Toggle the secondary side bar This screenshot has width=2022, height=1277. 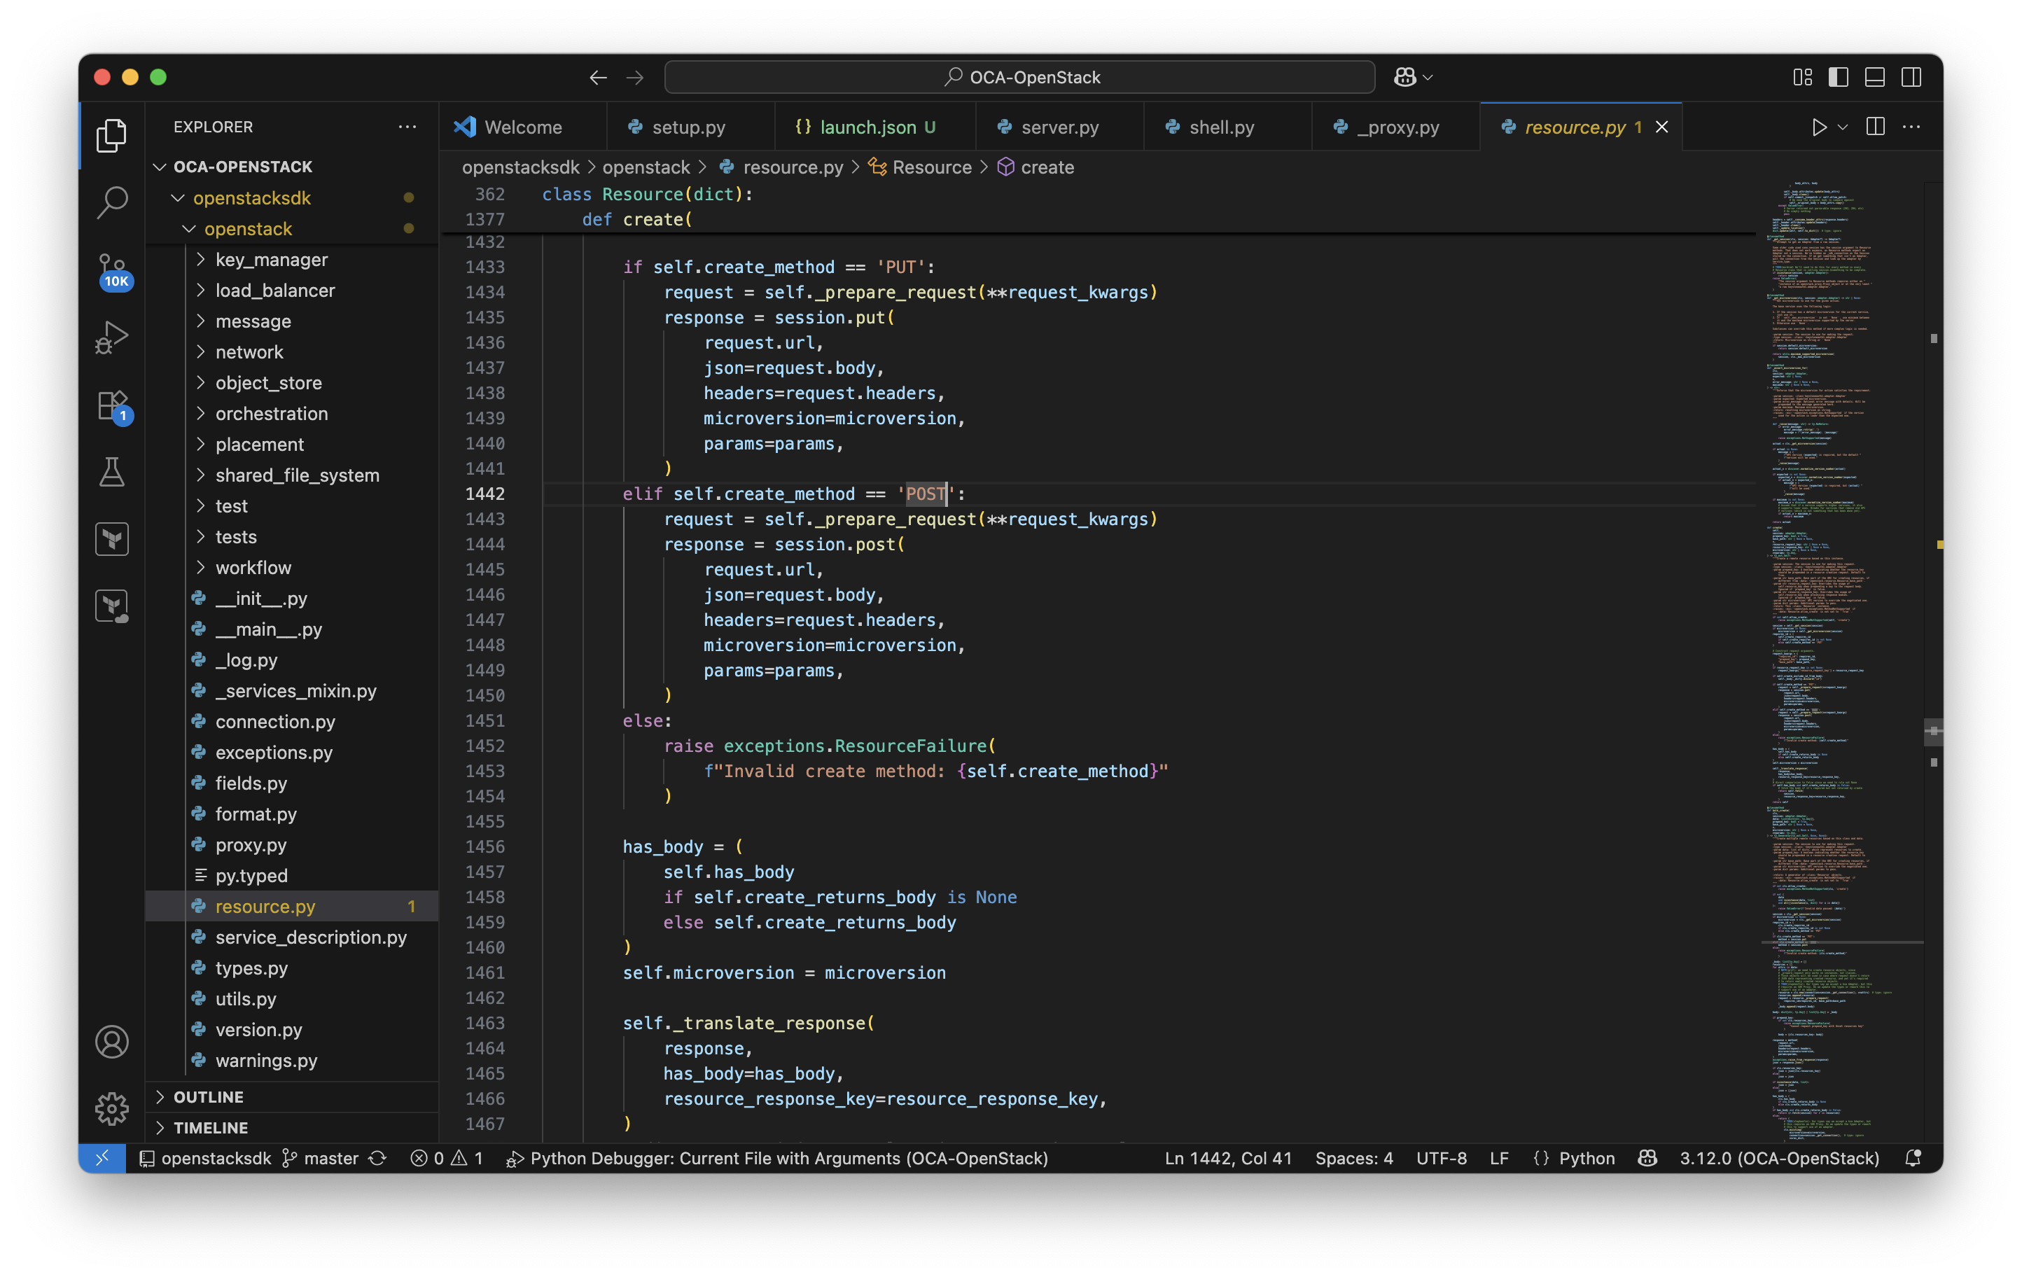tap(1911, 77)
